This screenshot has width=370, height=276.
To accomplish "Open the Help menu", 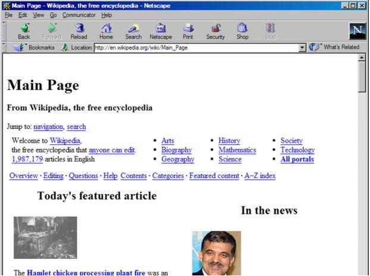I will pyautogui.click(x=106, y=15).
